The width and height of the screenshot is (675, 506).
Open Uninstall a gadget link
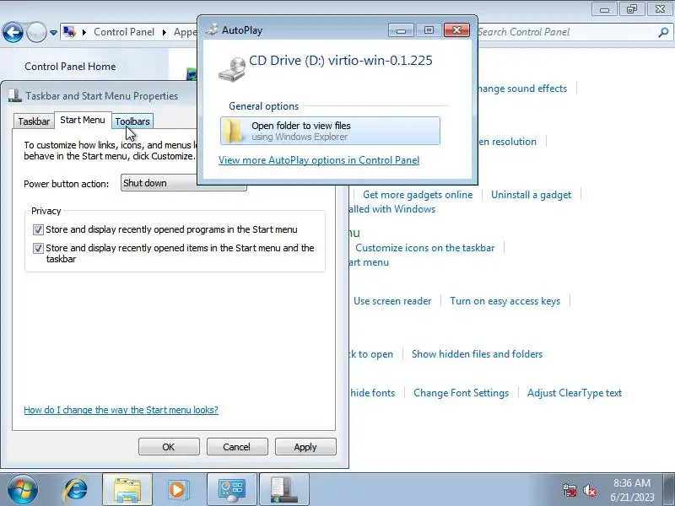(532, 195)
